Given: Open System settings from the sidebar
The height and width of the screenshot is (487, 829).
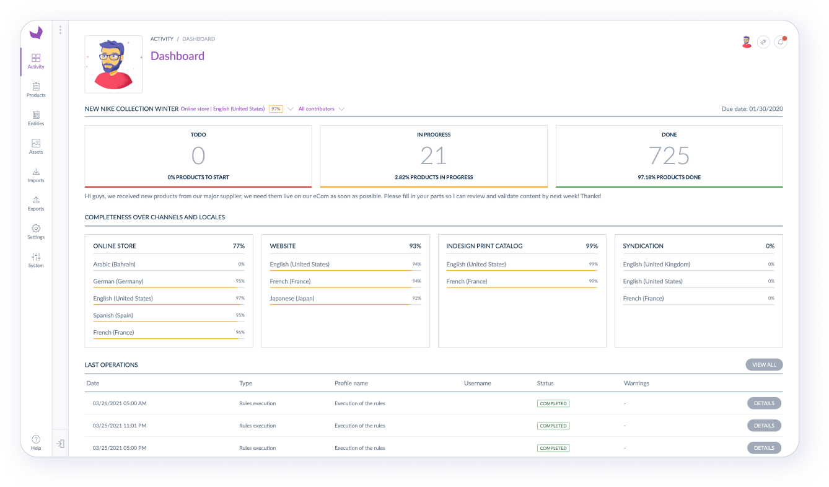Looking at the screenshot, I should pos(35,260).
